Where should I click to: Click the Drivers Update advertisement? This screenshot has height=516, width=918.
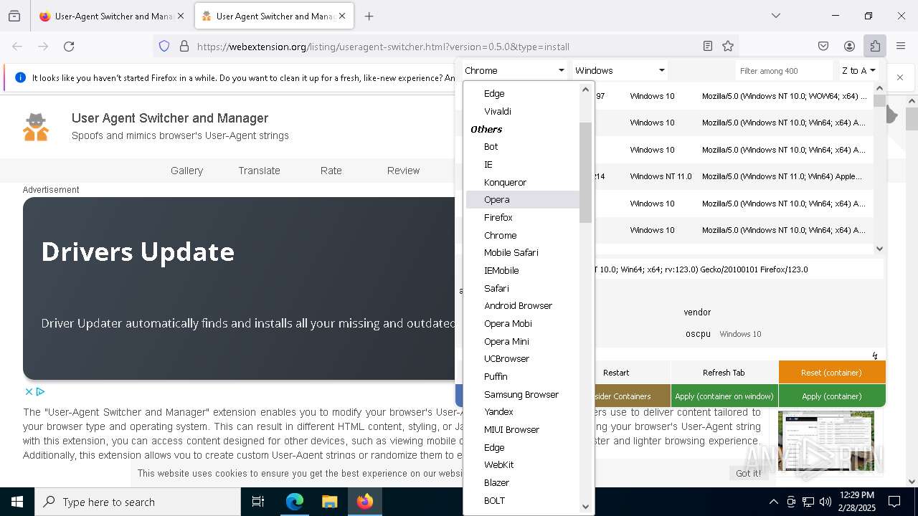(x=240, y=288)
